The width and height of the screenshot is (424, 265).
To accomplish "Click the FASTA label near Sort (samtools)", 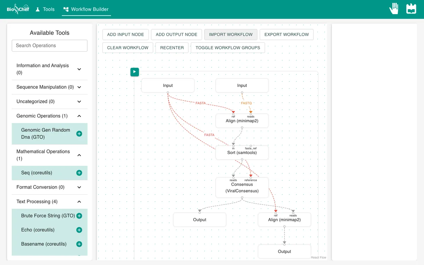I will pos(209,135).
